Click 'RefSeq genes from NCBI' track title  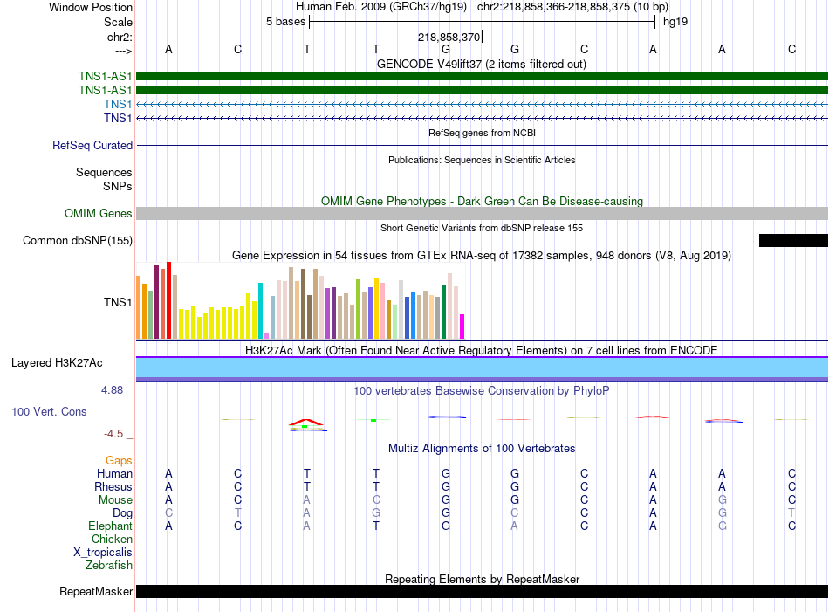click(482, 133)
